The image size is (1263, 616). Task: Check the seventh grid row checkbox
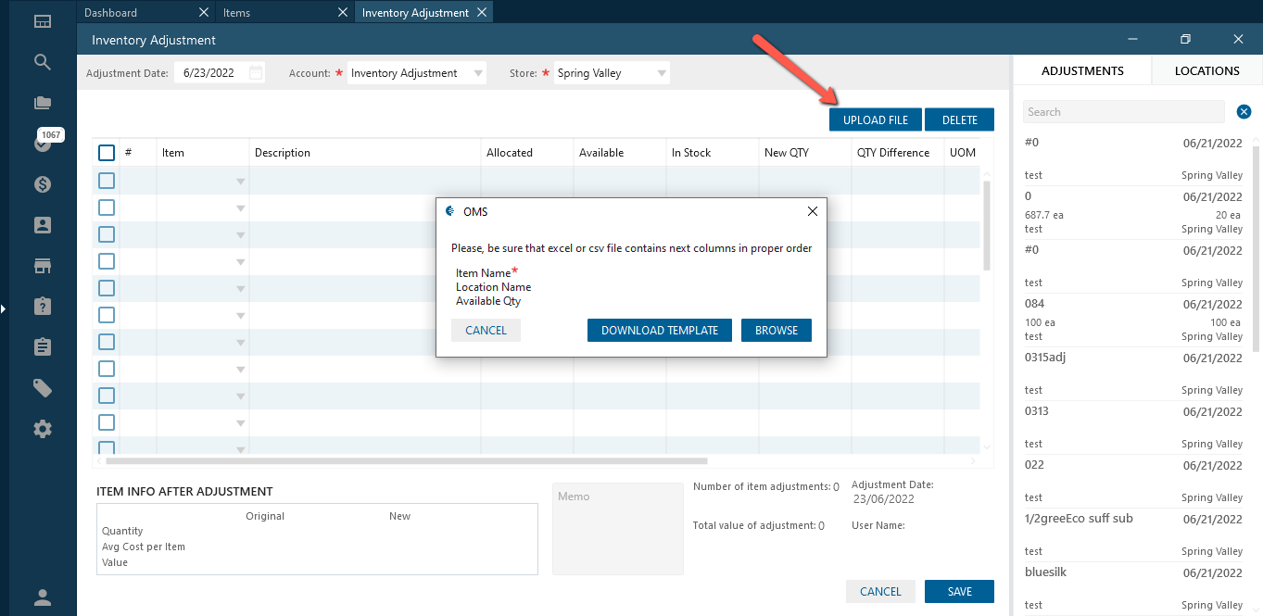(107, 342)
